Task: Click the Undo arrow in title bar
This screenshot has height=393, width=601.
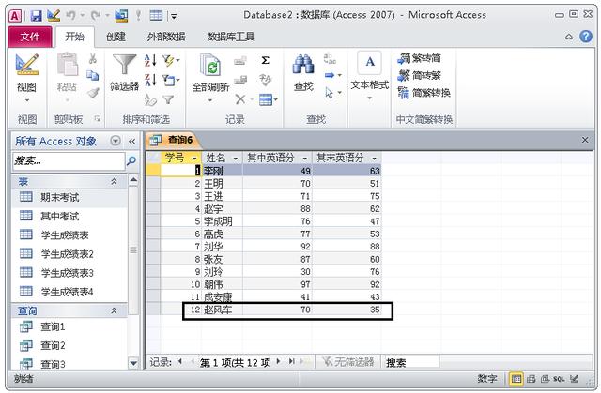Action: 70,15
